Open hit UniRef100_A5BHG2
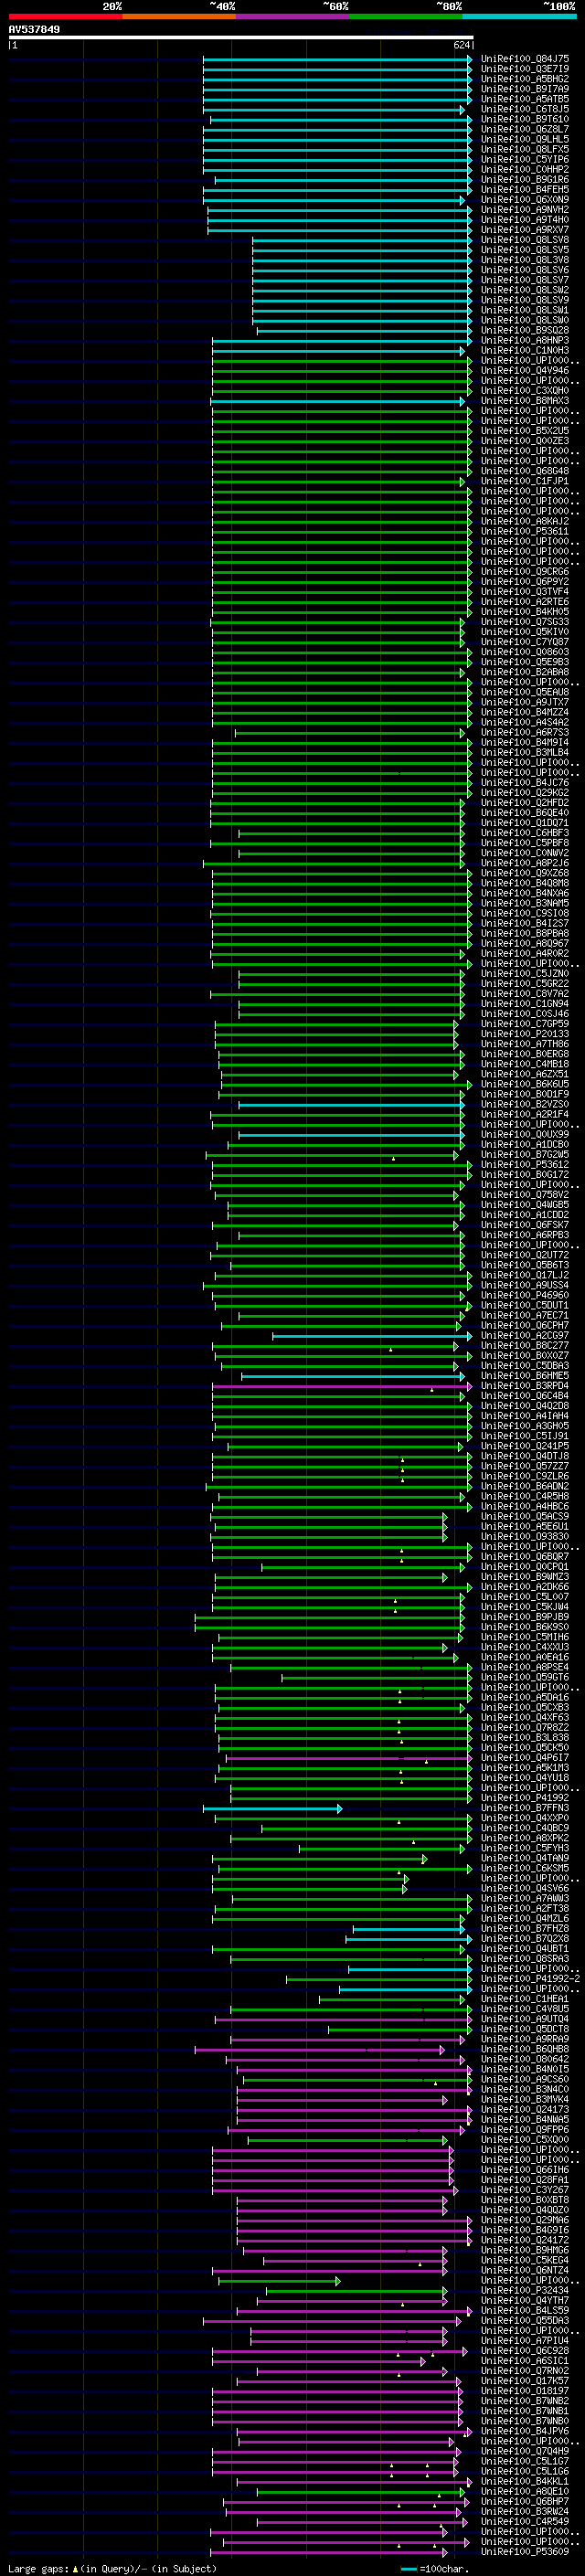This screenshot has height=2576, width=585. point(525,79)
